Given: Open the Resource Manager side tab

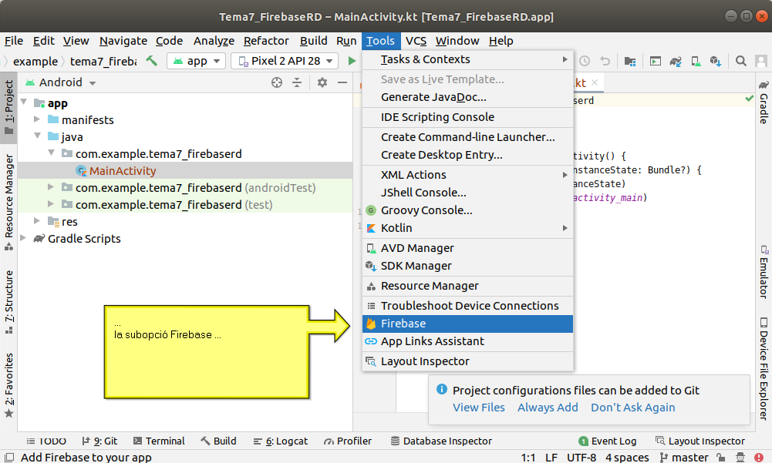Looking at the screenshot, I should (8, 202).
